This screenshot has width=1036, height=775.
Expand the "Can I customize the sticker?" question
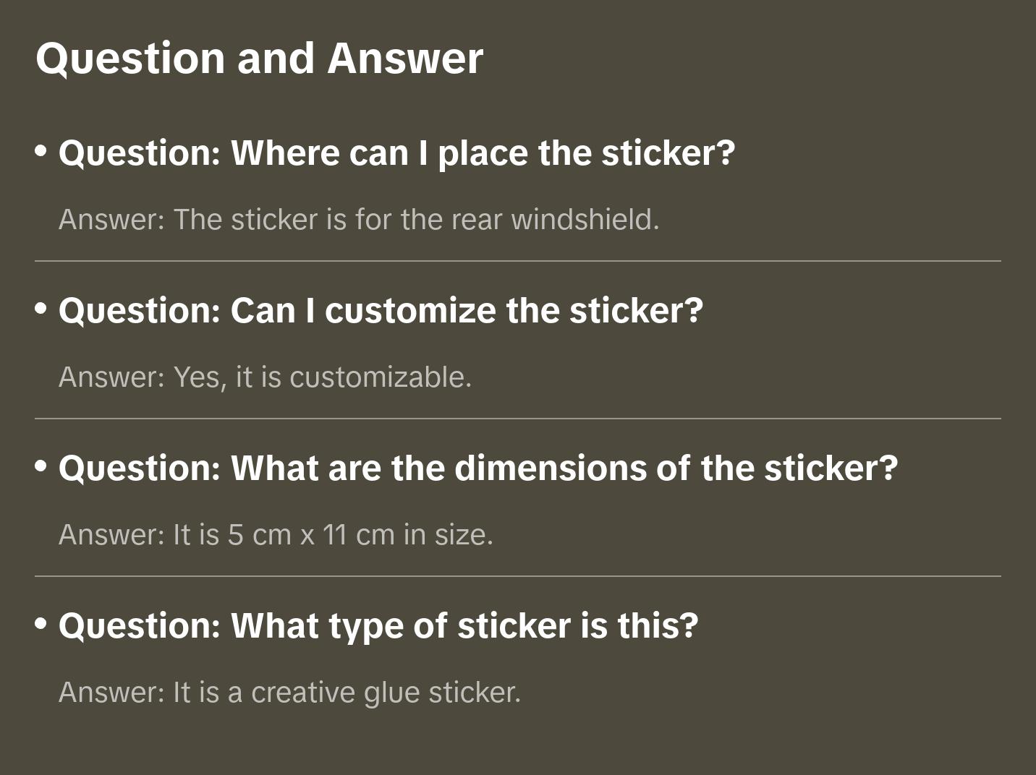[381, 311]
